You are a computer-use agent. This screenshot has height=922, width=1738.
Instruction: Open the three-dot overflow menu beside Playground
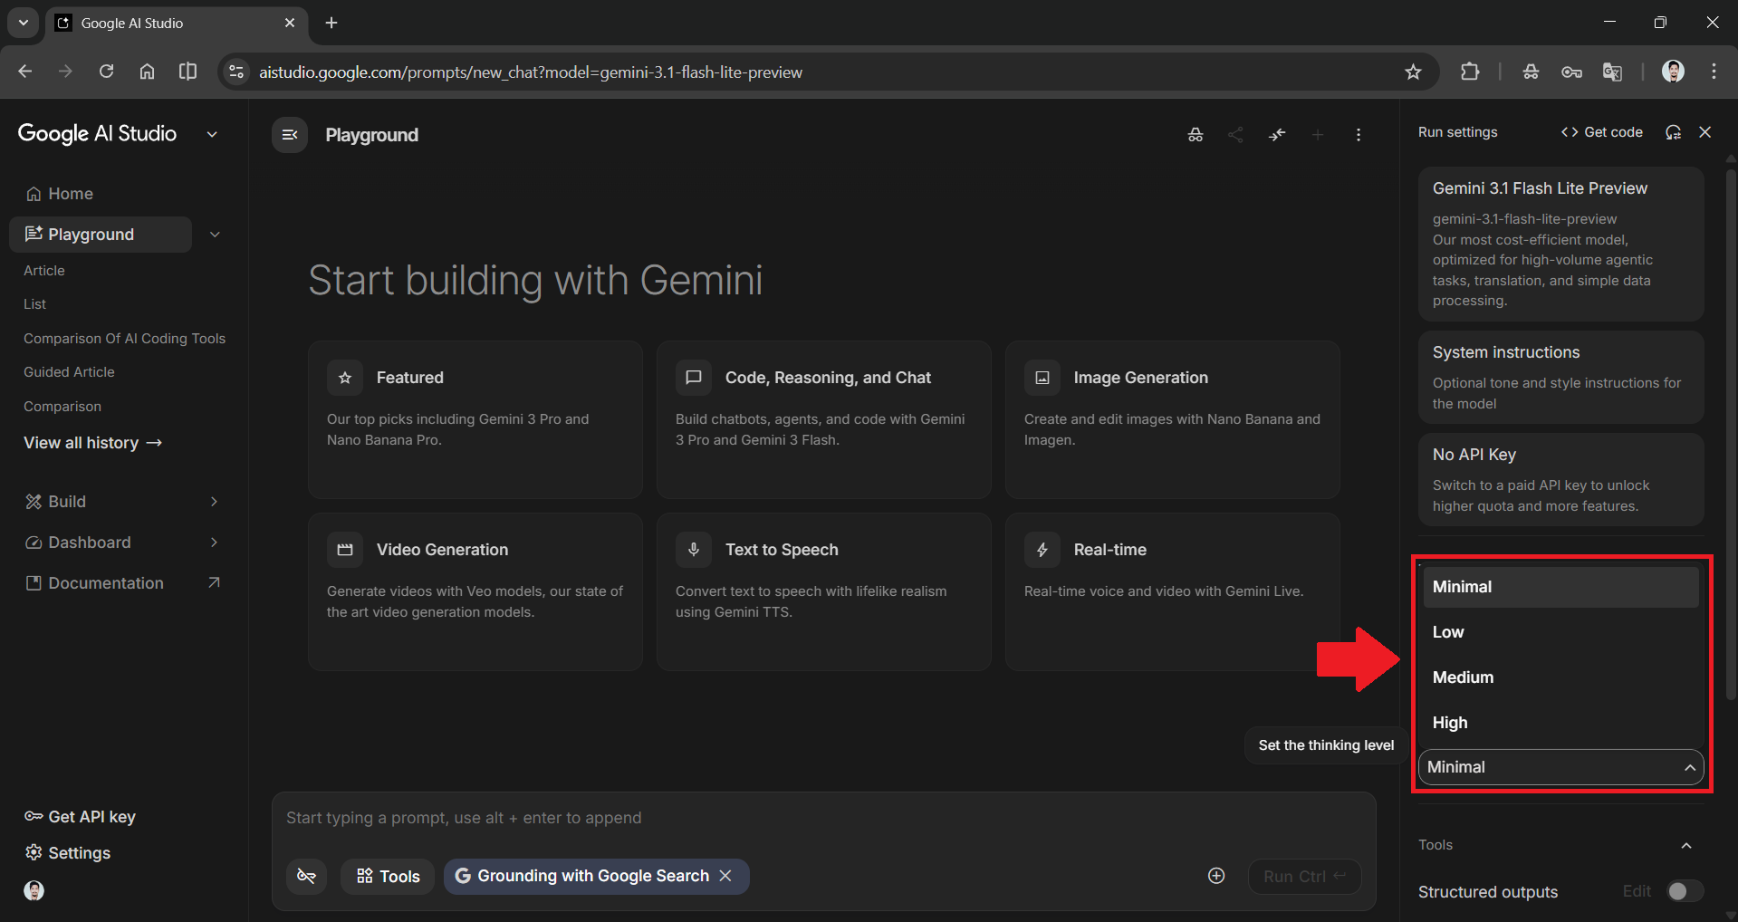coord(1358,134)
